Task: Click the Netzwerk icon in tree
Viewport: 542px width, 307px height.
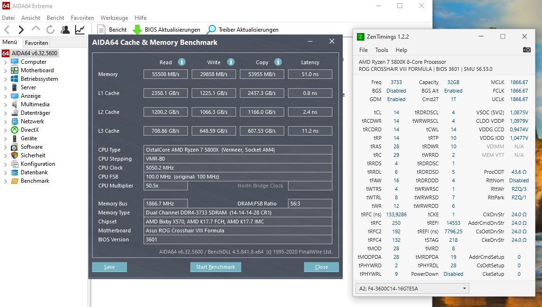Action: 15,121
